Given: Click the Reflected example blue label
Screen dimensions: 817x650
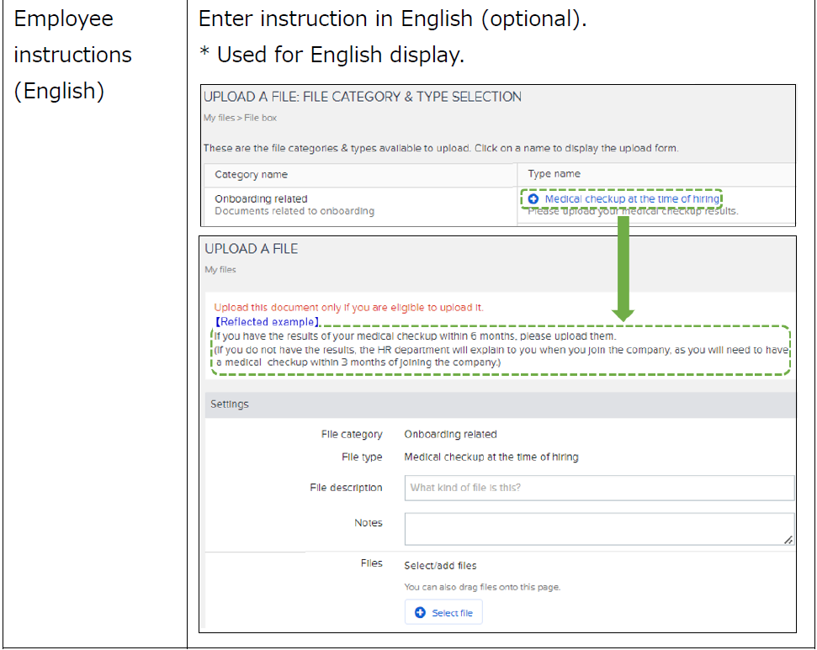Looking at the screenshot, I should [x=267, y=322].
